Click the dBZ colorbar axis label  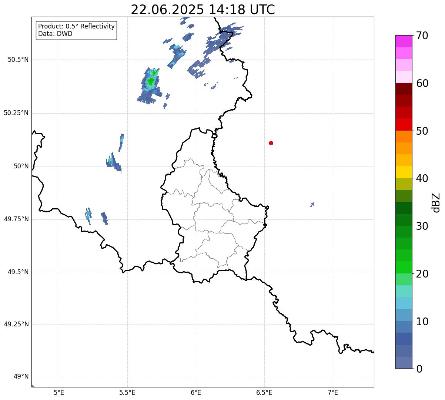pos(436,202)
